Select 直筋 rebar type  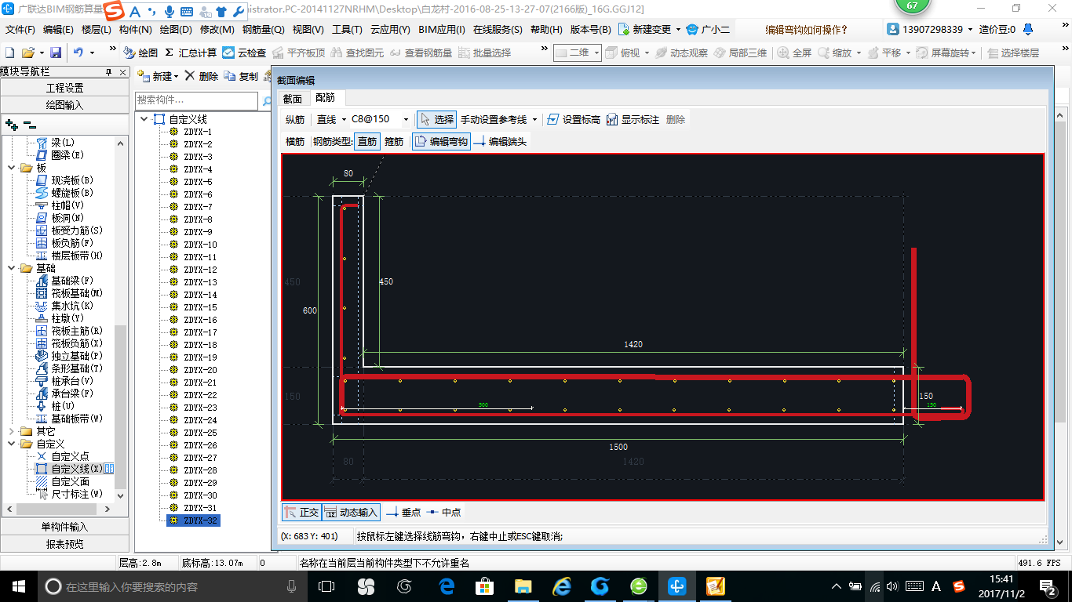coord(367,141)
